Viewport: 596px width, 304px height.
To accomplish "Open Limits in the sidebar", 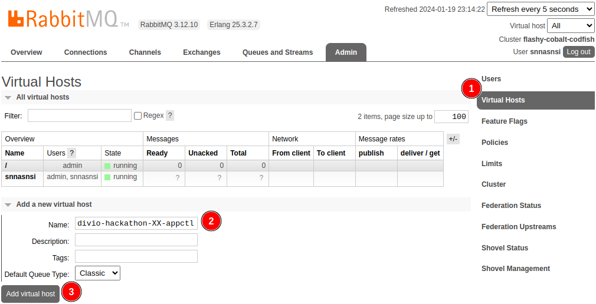I will pyautogui.click(x=492, y=164).
